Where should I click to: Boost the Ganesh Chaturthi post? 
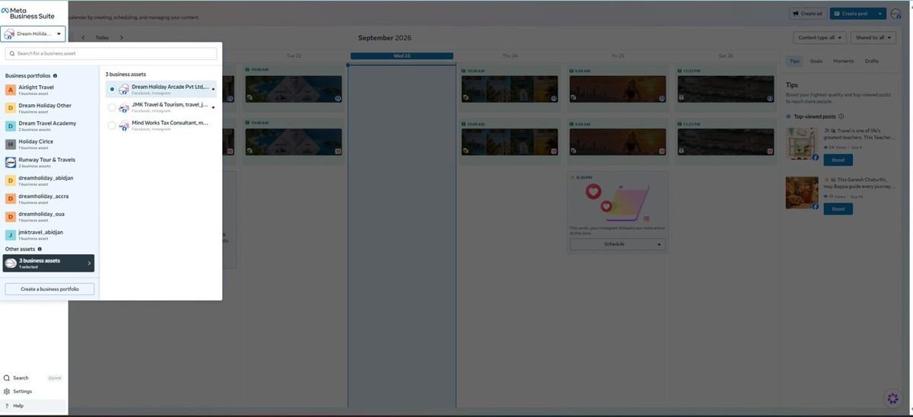click(838, 208)
